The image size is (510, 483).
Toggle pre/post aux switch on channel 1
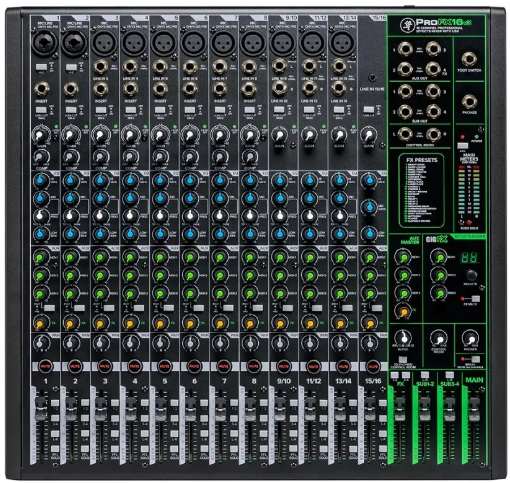click(50, 308)
